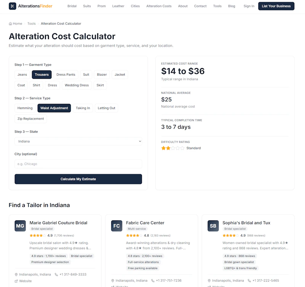Viewport: 305px width, 287px height.
Task: Click Website link on Marie Gabriel card
Action: tap(25, 281)
